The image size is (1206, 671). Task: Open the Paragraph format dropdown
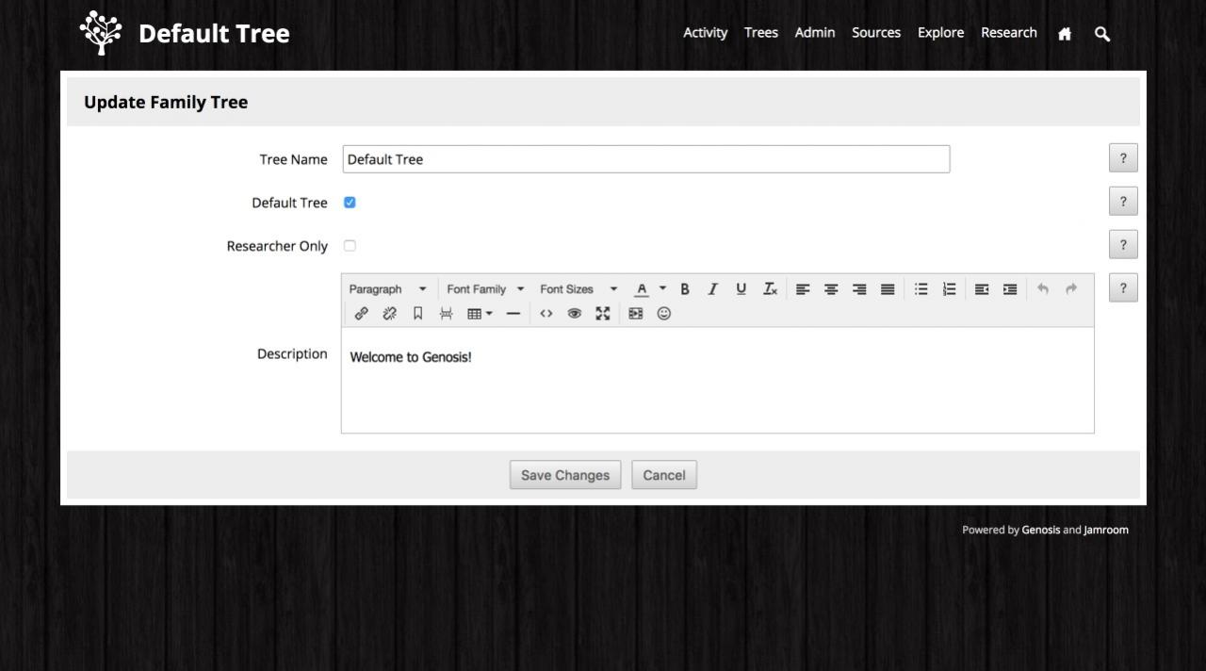[387, 289]
